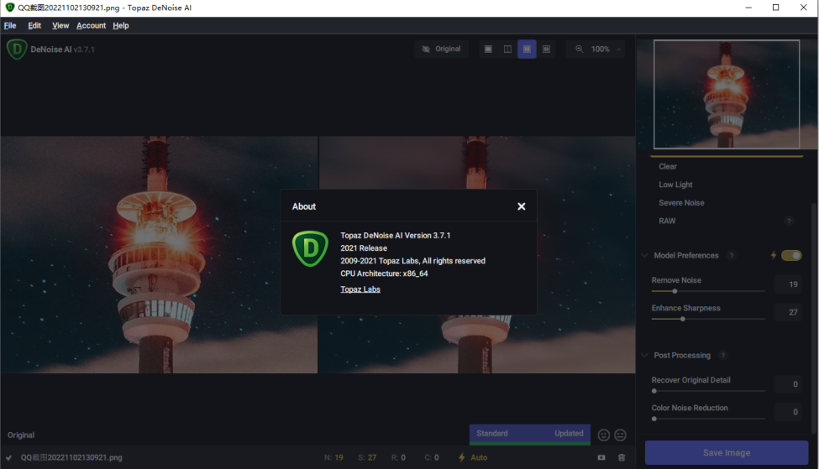This screenshot has height=469, width=819.
Task: Click the Save Image button
Action: pyautogui.click(x=726, y=452)
